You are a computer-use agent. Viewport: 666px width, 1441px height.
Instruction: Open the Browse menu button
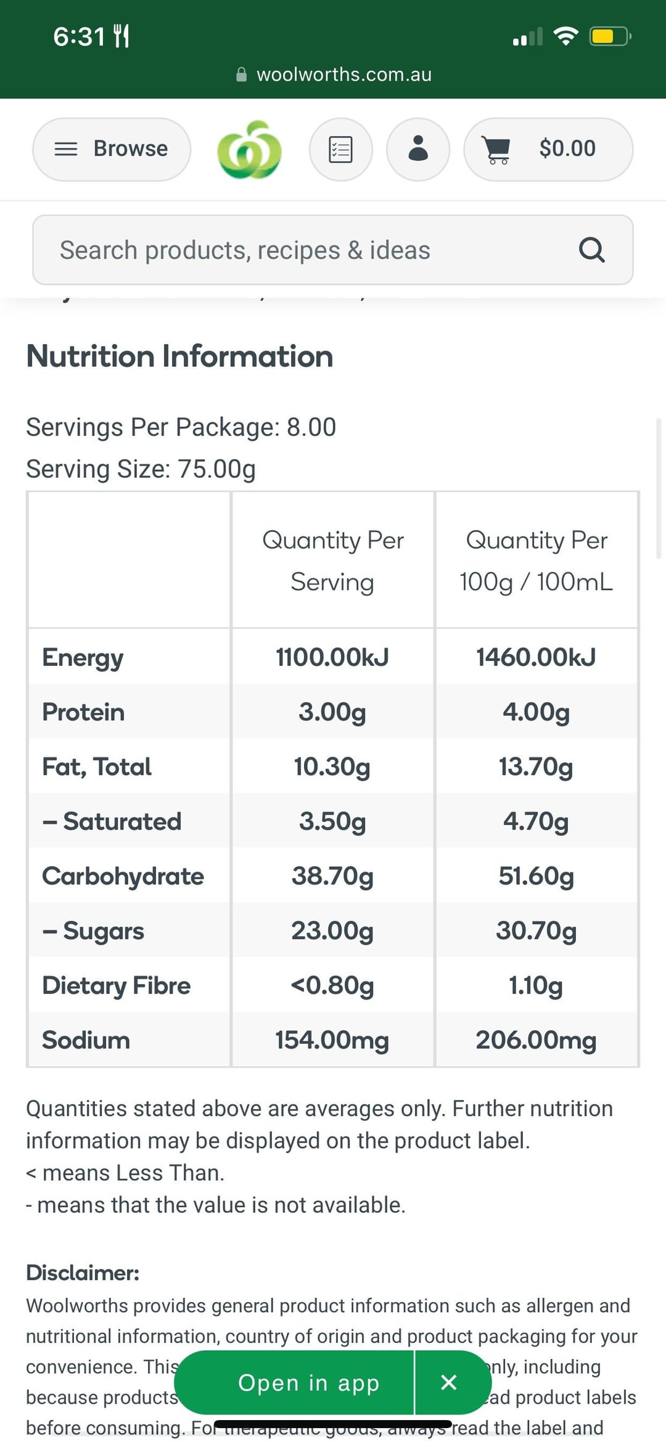pyautogui.click(x=112, y=149)
